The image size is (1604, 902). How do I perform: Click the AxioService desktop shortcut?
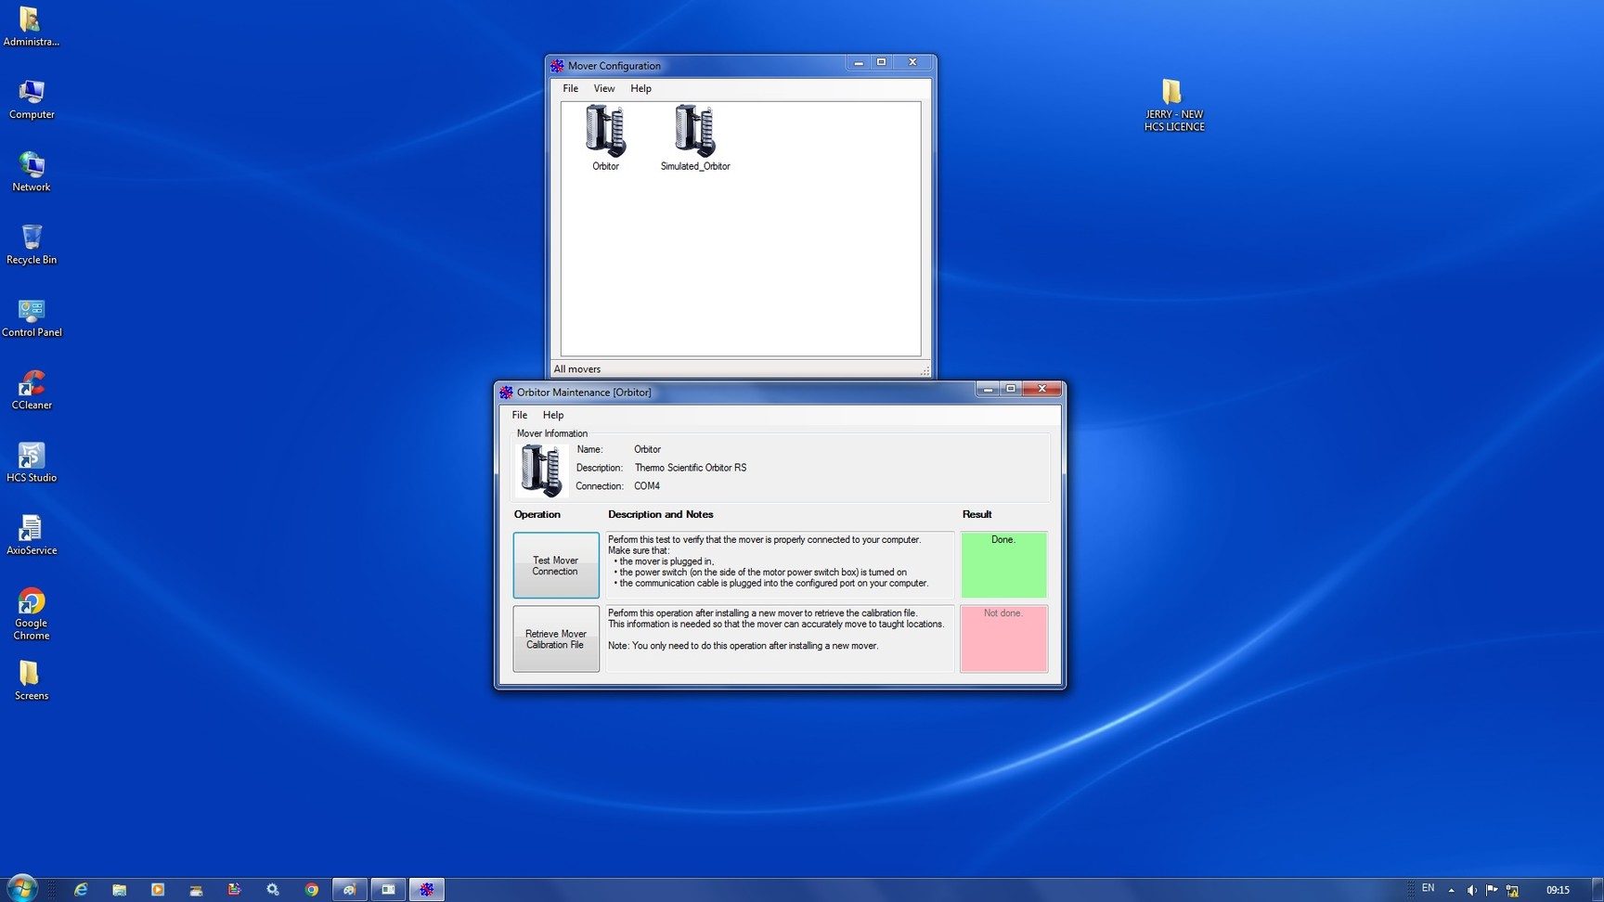pyautogui.click(x=32, y=531)
